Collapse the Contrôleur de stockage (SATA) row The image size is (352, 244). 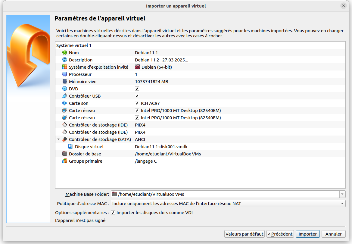pyautogui.click(x=58, y=139)
